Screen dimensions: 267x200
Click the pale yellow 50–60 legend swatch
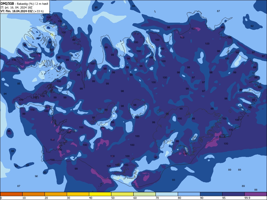click(123, 194)
